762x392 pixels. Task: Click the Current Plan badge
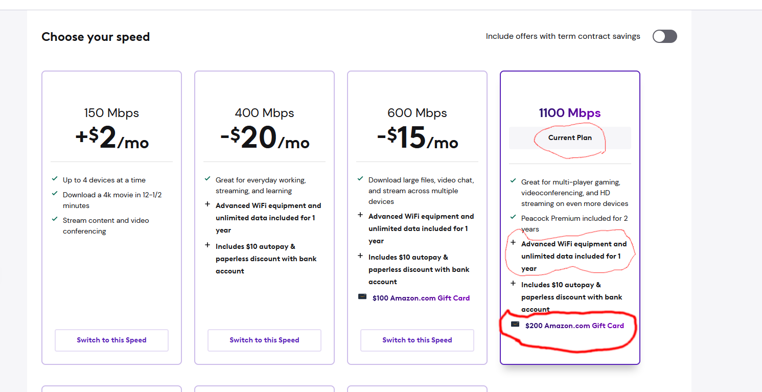(x=570, y=138)
